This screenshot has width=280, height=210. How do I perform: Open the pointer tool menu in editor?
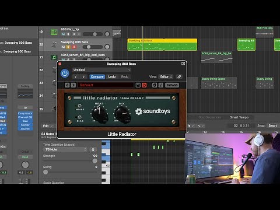[191, 126]
